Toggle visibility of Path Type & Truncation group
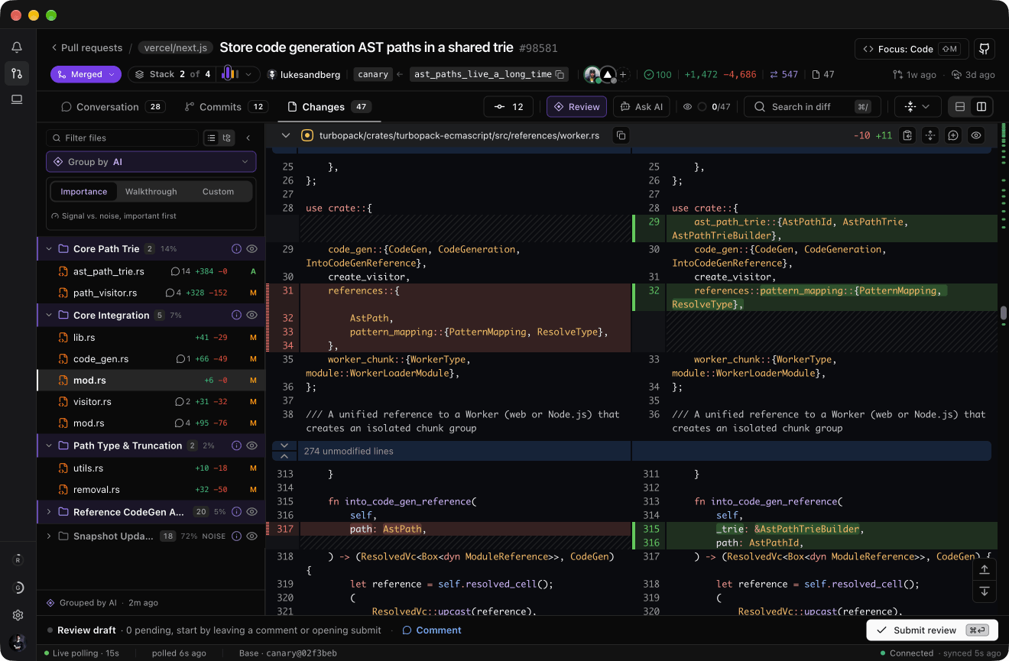 (x=251, y=446)
